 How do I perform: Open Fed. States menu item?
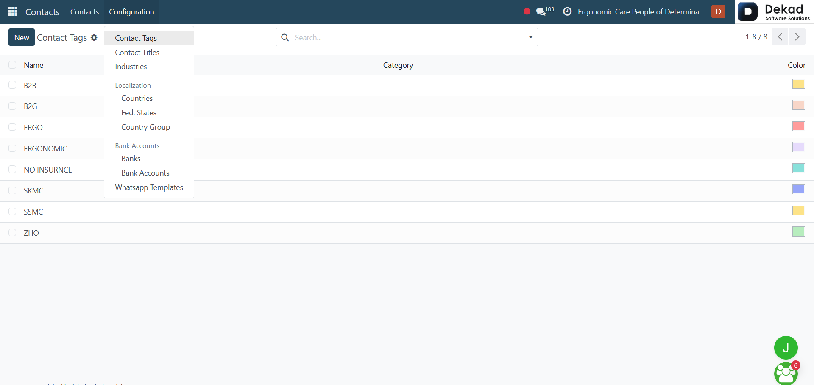point(149,113)
